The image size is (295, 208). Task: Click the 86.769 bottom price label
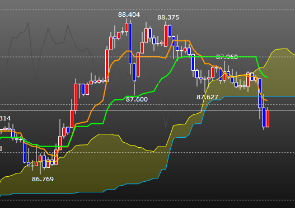point(43,179)
